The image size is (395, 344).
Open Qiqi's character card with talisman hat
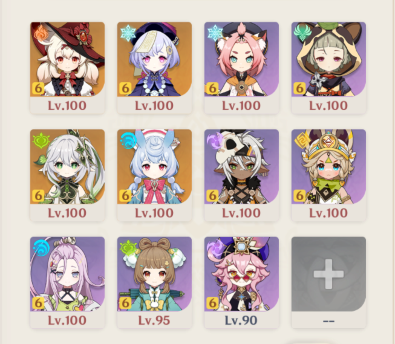tap(154, 59)
